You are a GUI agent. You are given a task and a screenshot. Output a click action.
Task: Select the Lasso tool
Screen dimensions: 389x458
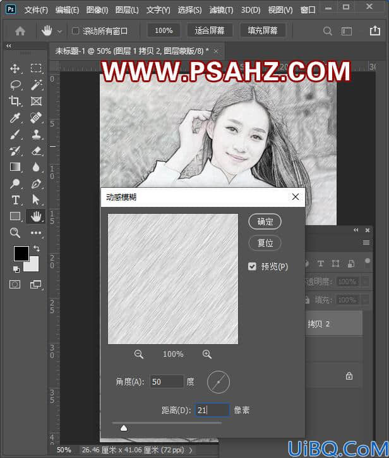(x=15, y=85)
